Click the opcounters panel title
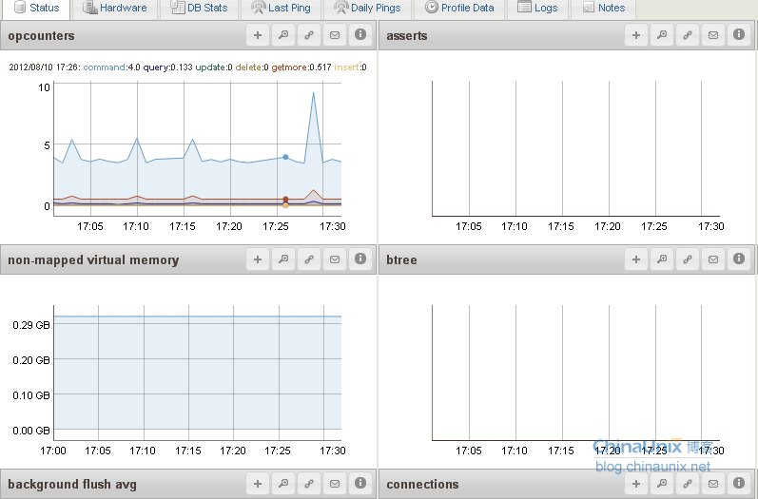The width and height of the screenshot is (758, 499). click(41, 36)
